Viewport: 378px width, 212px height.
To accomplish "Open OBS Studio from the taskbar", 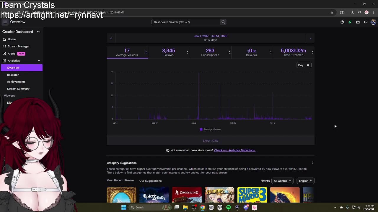I will coord(194,207).
